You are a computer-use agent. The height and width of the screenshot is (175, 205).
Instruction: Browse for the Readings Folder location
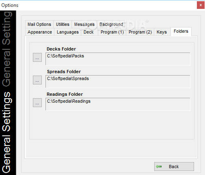(x=37, y=103)
